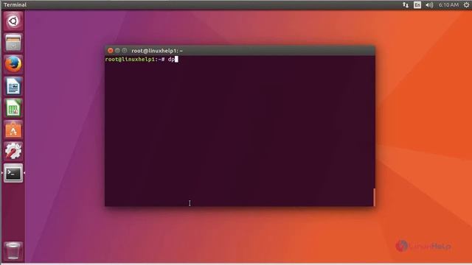Image resolution: width=472 pixels, height=265 pixels.
Task: Click the terminal vertical scrollbar handle
Action: coord(374,197)
